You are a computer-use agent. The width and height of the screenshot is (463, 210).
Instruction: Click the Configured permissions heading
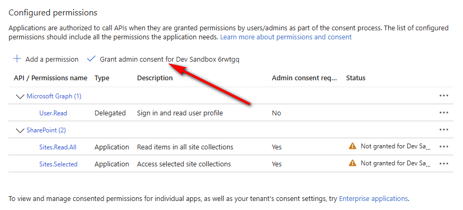[x=53, y=13]
